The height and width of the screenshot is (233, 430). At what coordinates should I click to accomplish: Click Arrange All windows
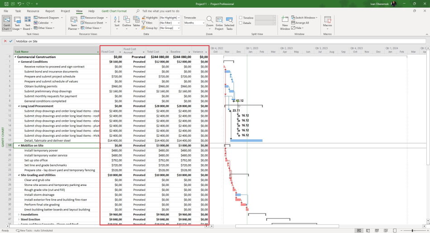click(300, 23)
